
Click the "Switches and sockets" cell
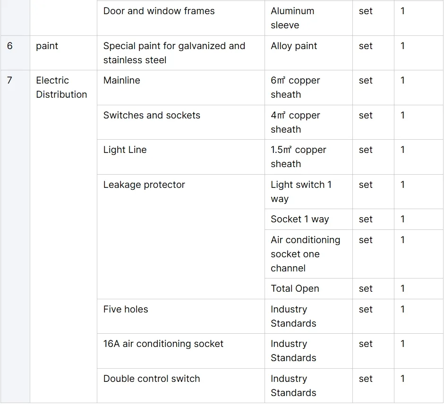point(152,116)
